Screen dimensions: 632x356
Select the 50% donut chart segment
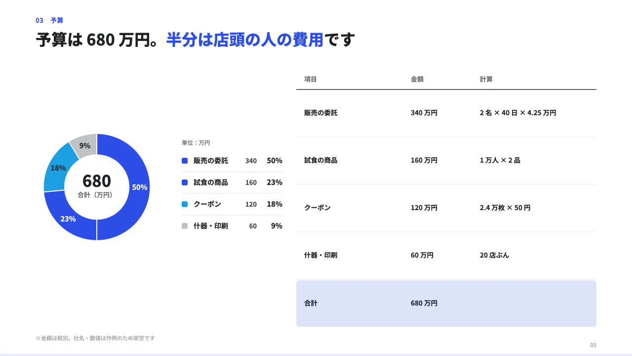(x=140, y=187)
